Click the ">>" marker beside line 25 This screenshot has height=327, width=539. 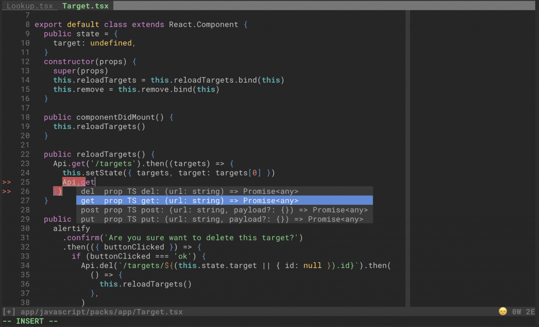click(x=7, y=182)
